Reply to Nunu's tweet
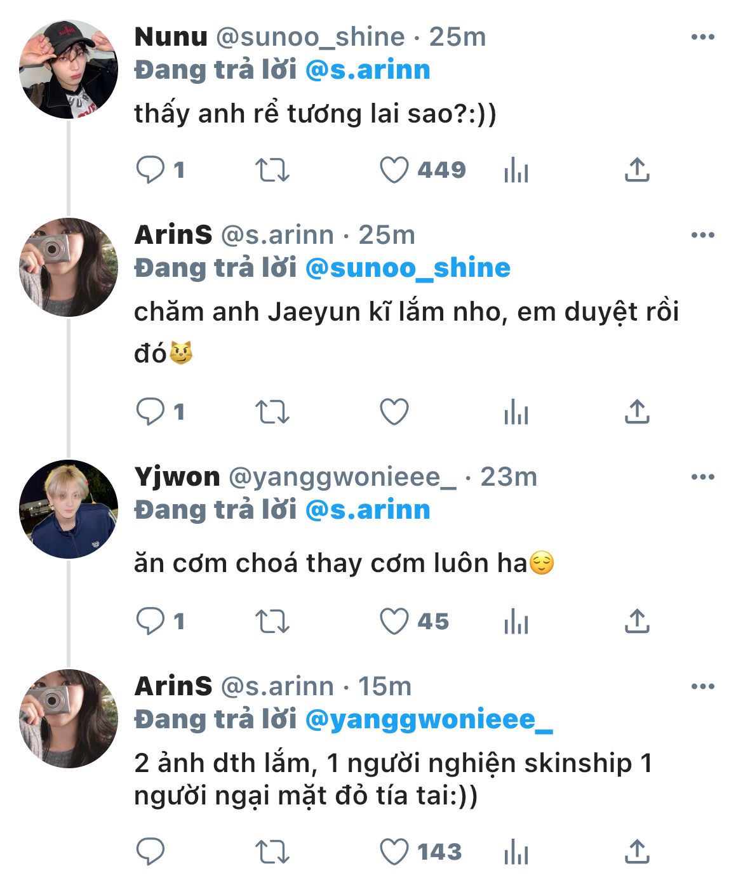Viewport: 743px width, 880px height. 151,170
